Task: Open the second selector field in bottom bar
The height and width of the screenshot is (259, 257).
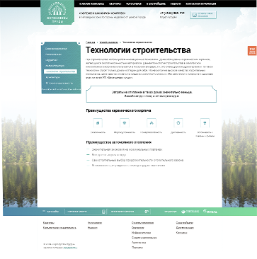Action: [x=129, y=212]
